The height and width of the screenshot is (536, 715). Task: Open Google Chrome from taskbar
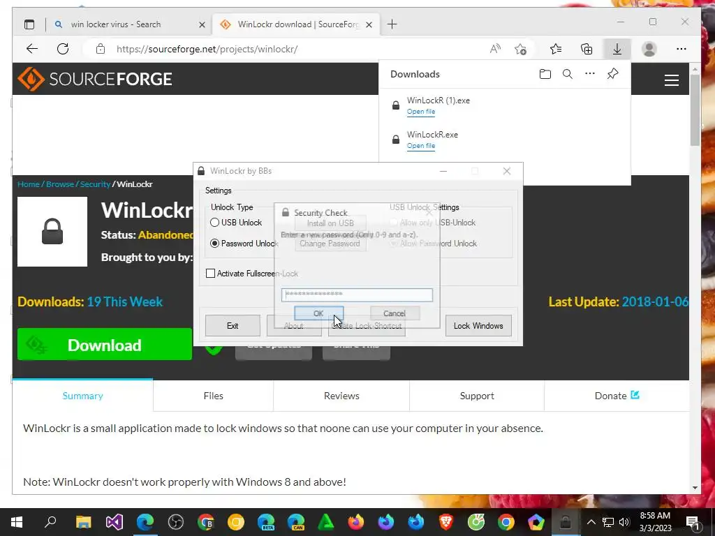[506, 522]
